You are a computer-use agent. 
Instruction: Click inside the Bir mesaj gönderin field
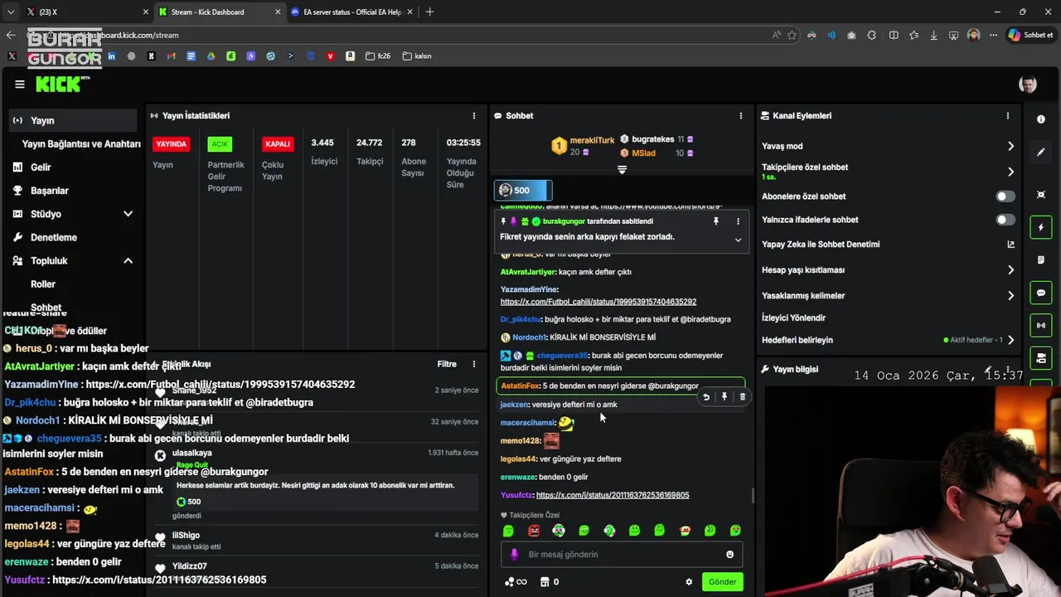pyautogui.click(x=622, y=555)
